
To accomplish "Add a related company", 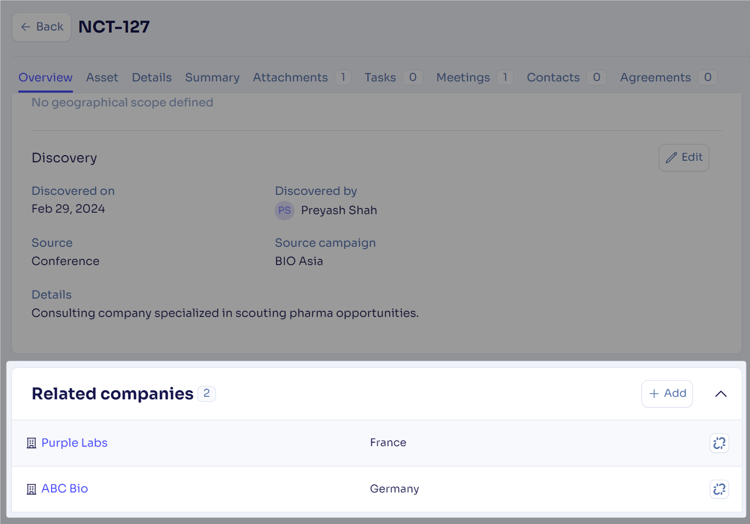I will click(666, 394).
